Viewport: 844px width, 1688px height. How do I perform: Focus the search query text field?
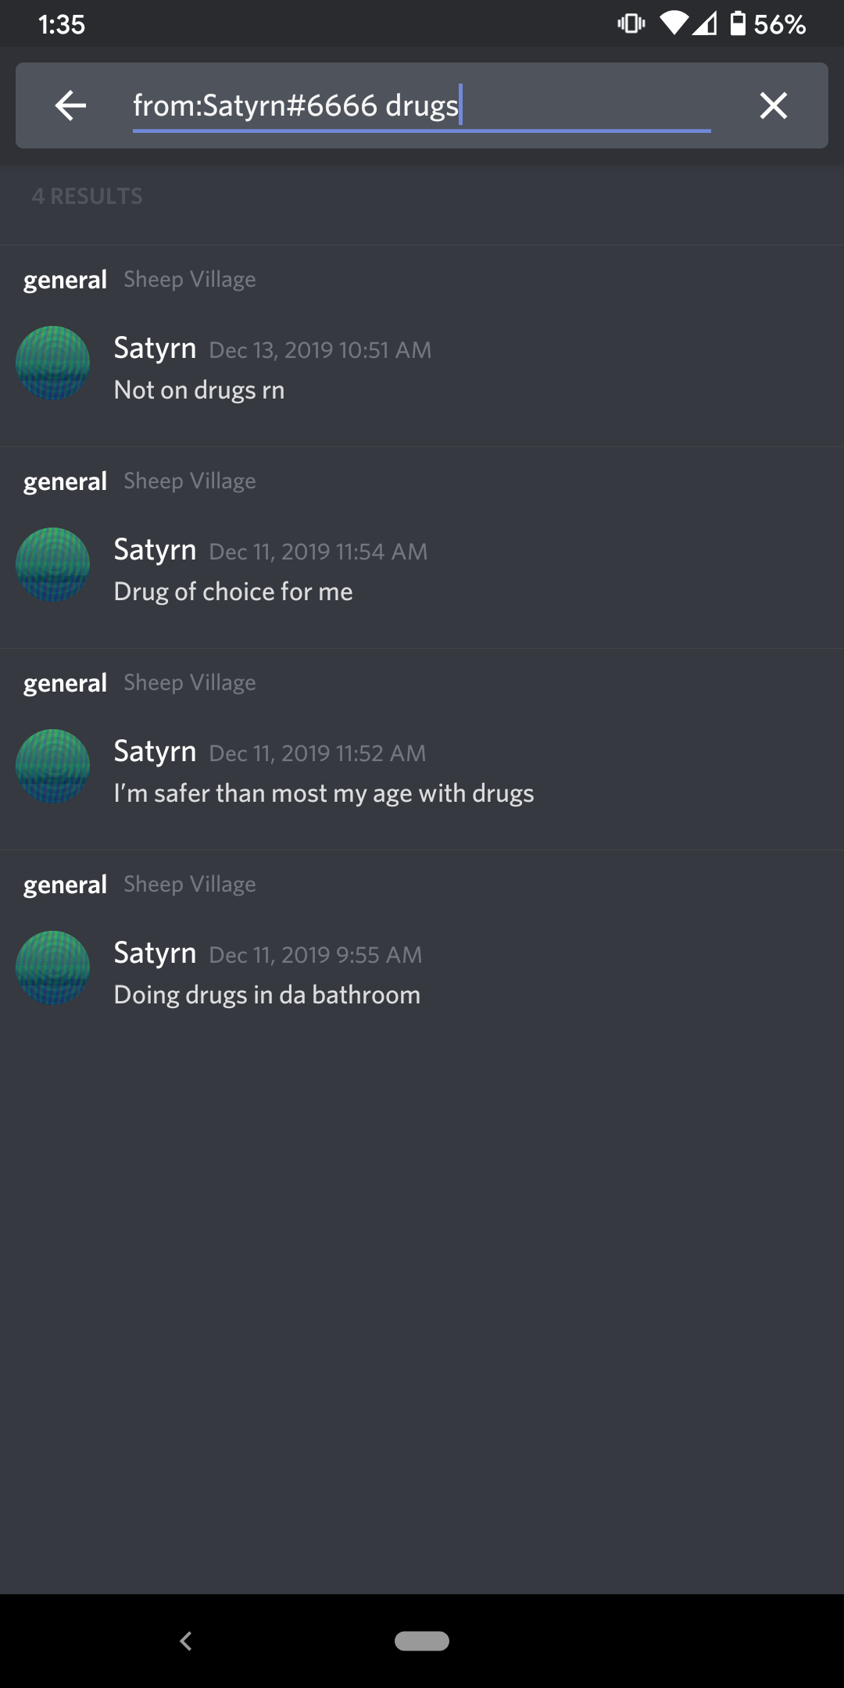(422, 105)
